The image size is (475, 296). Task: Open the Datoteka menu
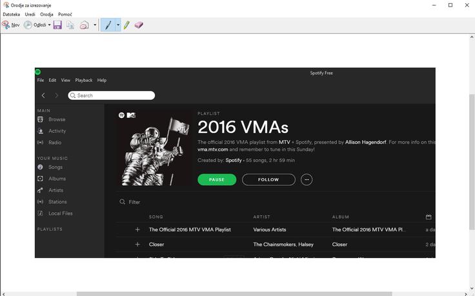tap(11, 14)
